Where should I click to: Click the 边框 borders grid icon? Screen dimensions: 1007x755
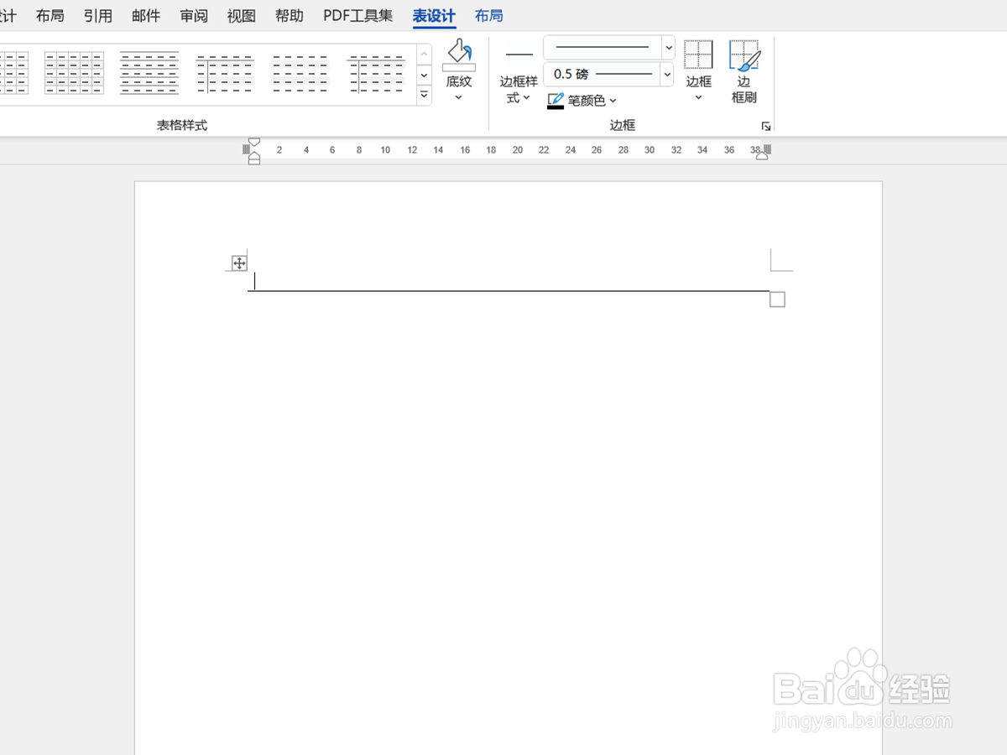(x=698, y=55)
